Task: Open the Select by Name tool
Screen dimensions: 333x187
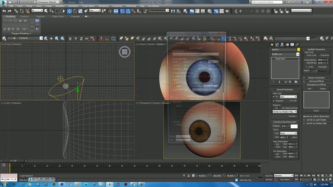Action: pyautogui.click(x=52, y=11)
